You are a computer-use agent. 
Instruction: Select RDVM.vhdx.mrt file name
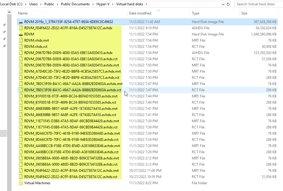click(36, 40)
